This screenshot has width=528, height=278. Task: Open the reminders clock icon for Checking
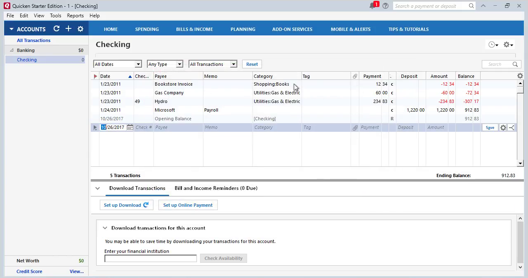[493, 44]
